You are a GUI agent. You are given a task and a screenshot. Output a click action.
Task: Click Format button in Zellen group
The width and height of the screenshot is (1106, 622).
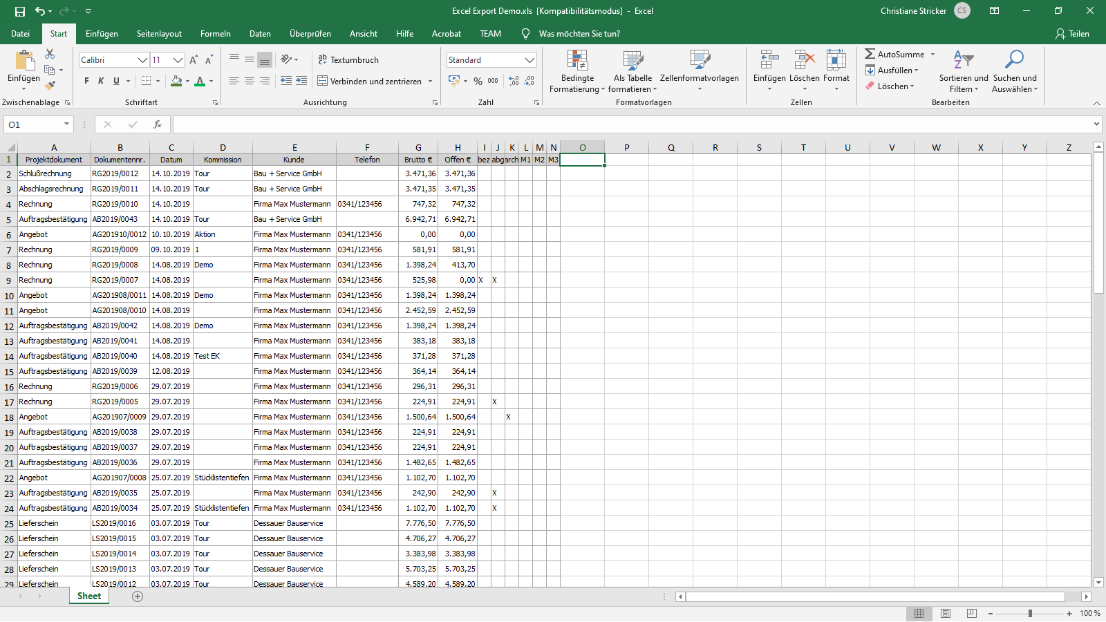tap(836, 69)
